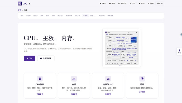Select 指南 in the sub-navigation bar
The image size is (182, 103).
click(42, 16)
